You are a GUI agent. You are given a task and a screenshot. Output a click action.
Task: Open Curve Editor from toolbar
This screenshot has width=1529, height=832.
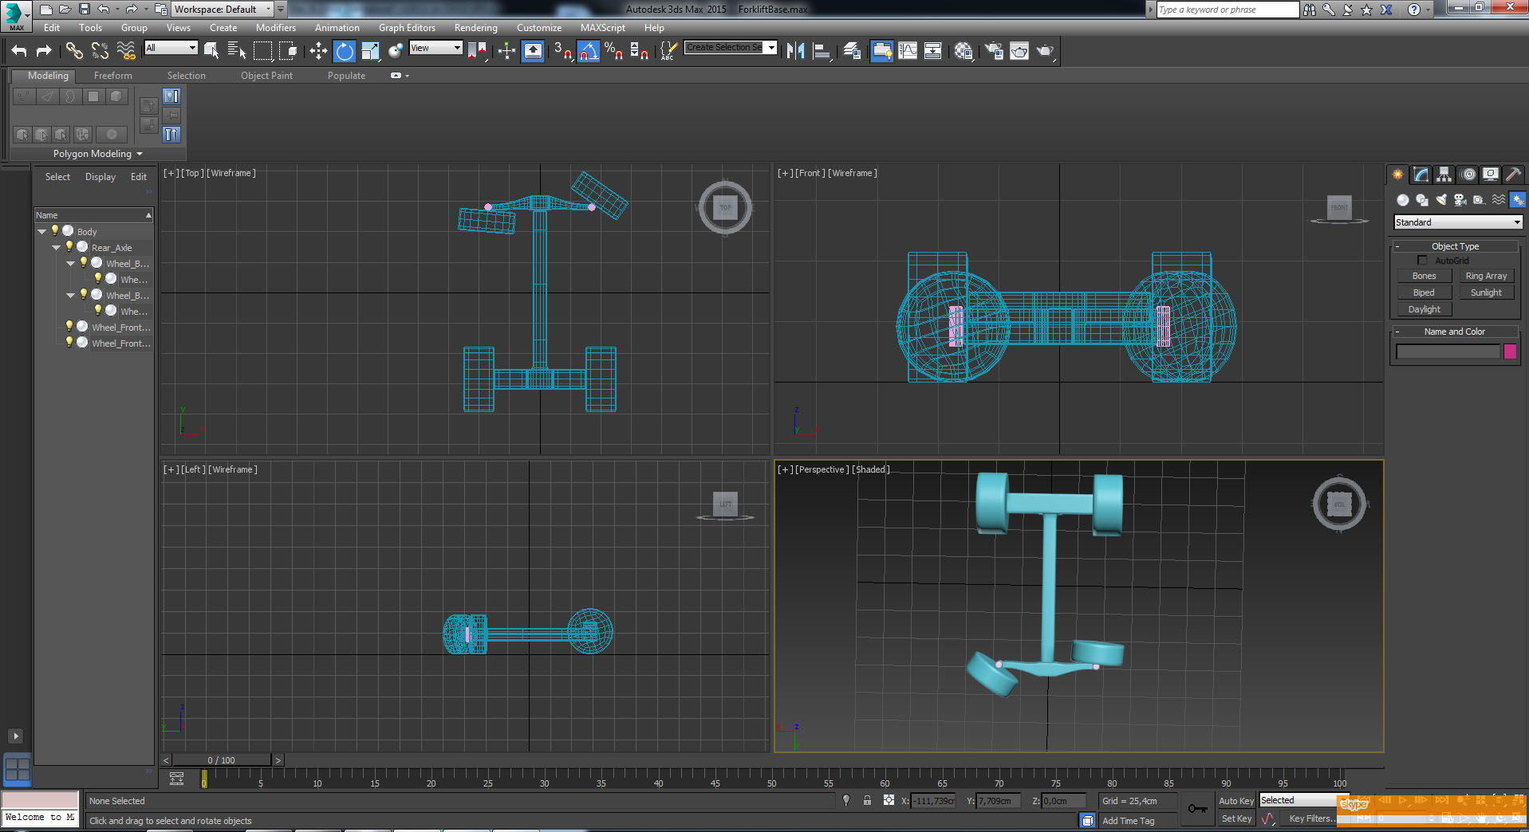click(x=908, y=51)
